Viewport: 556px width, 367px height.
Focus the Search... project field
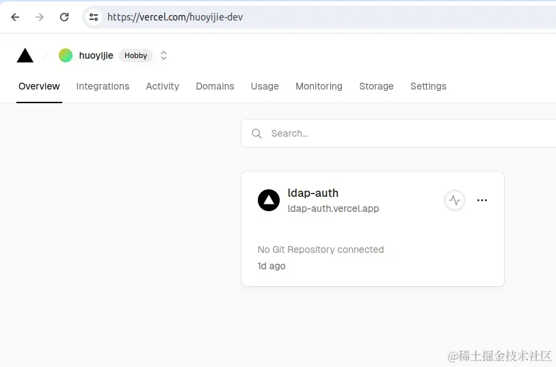(399, 133)
